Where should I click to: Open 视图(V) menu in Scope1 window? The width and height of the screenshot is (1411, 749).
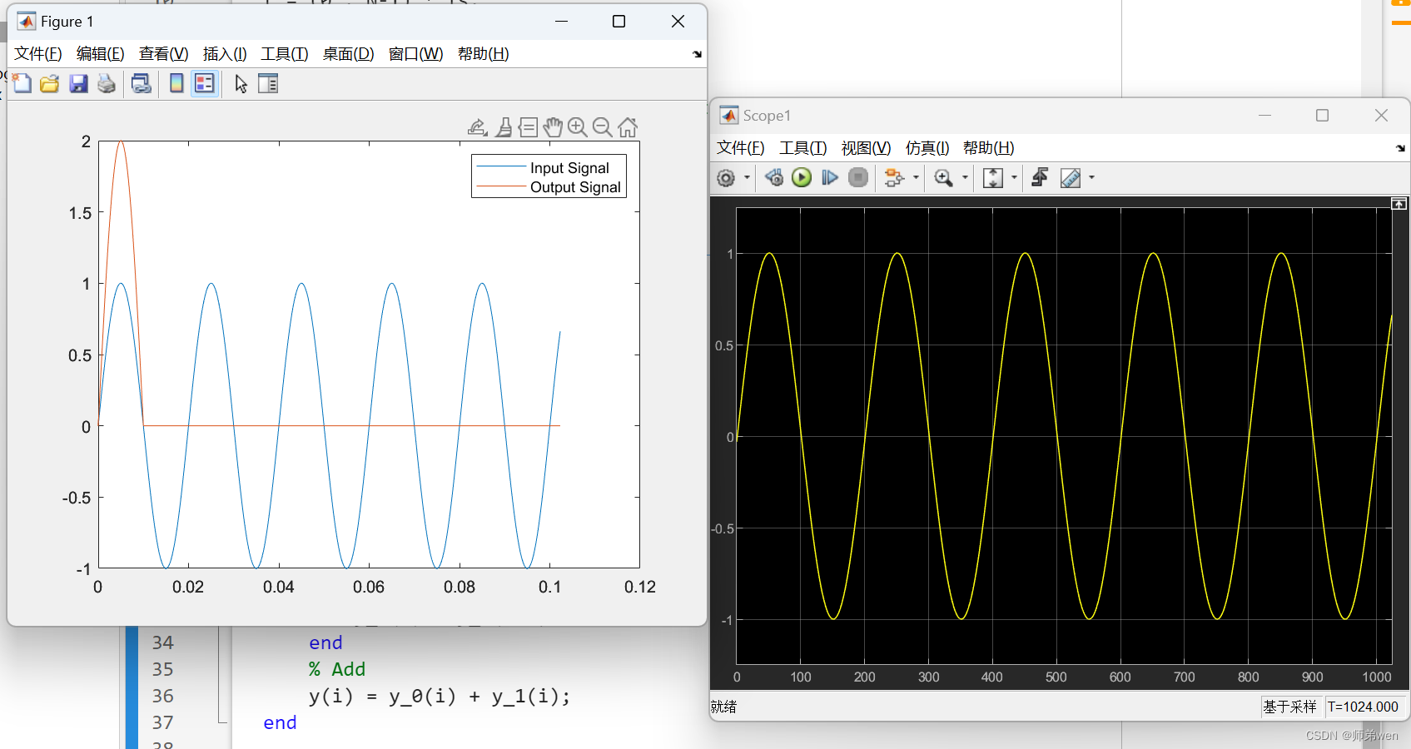click(867, 148)
